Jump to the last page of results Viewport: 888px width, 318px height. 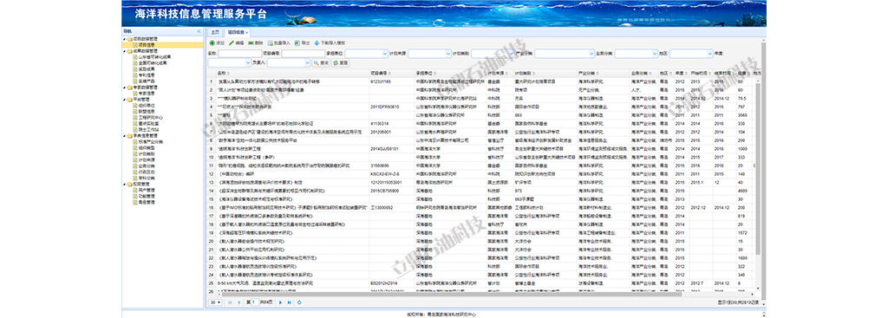coord(289,302)
